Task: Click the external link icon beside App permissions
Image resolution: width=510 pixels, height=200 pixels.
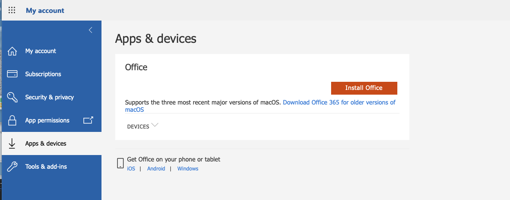Action: (x=88, y=120)
